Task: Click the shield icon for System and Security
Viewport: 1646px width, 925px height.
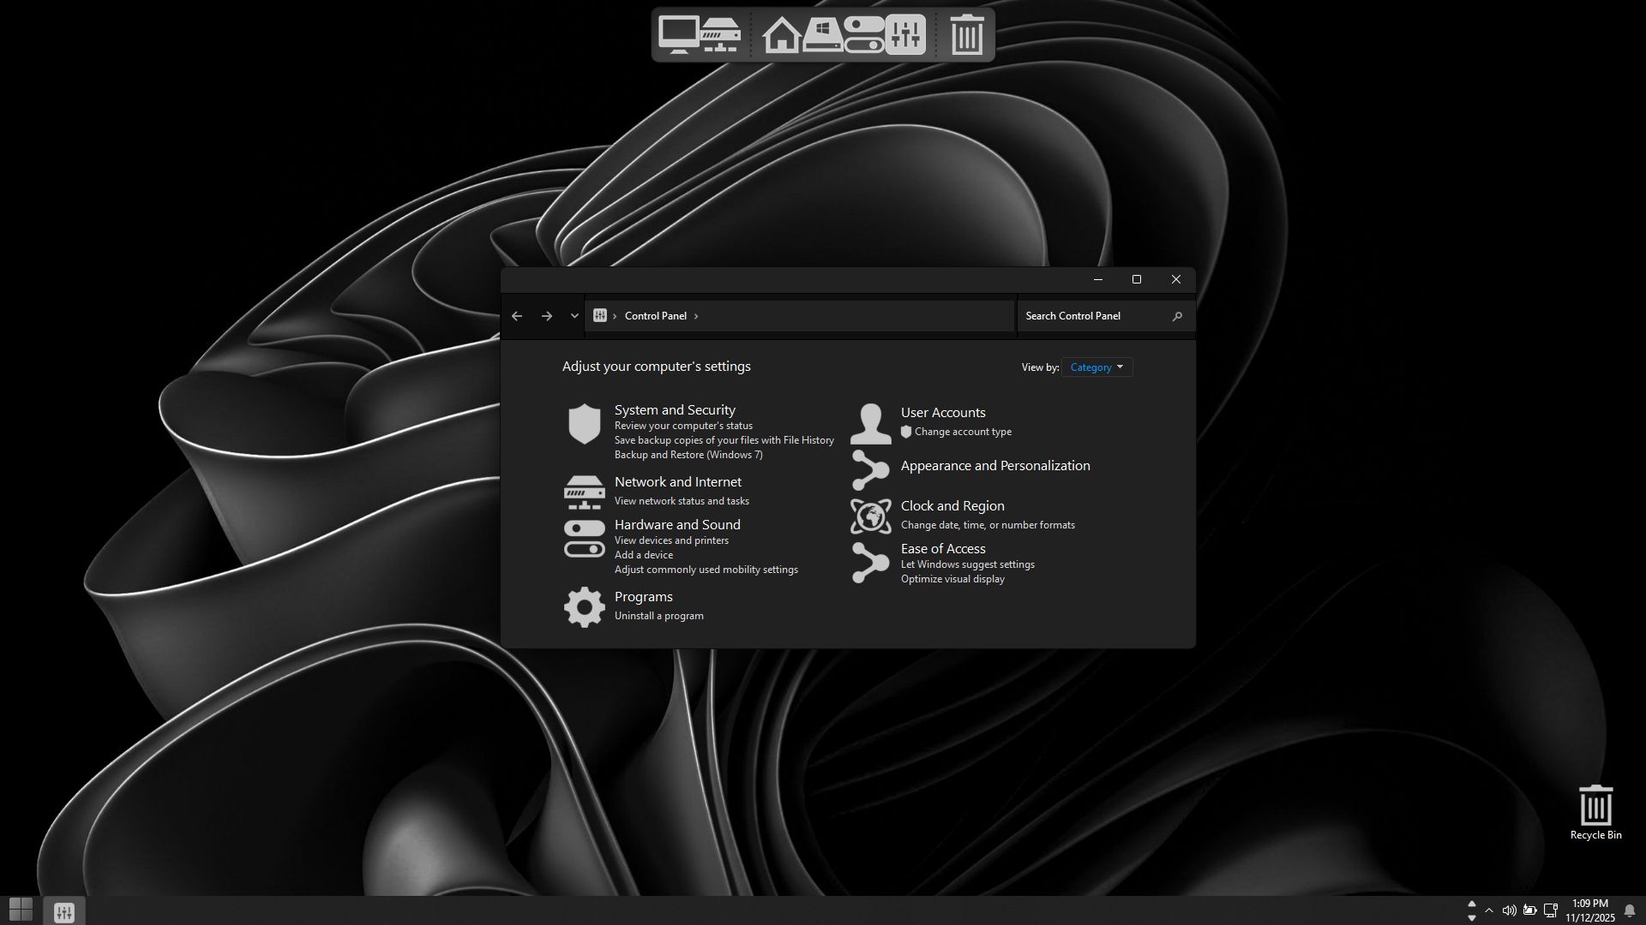Action: pyautogui.click(x=585, y=424)
